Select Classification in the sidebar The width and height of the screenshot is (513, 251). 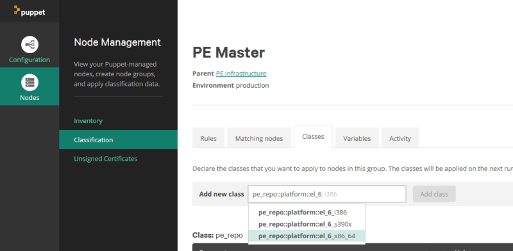118,140
